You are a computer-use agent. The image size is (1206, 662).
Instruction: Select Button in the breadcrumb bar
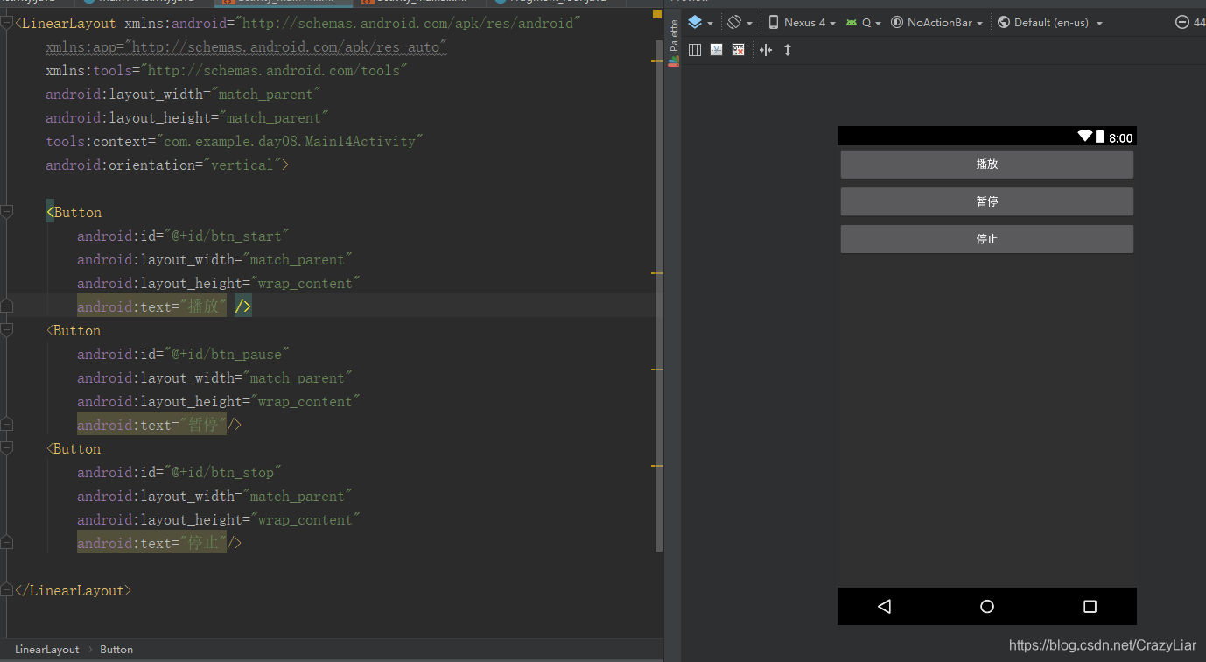click(x=116, y=650)
